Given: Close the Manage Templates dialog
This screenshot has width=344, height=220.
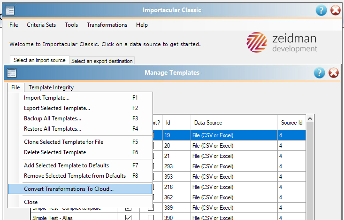Looking at the screenshot, I should click(334, 72).
